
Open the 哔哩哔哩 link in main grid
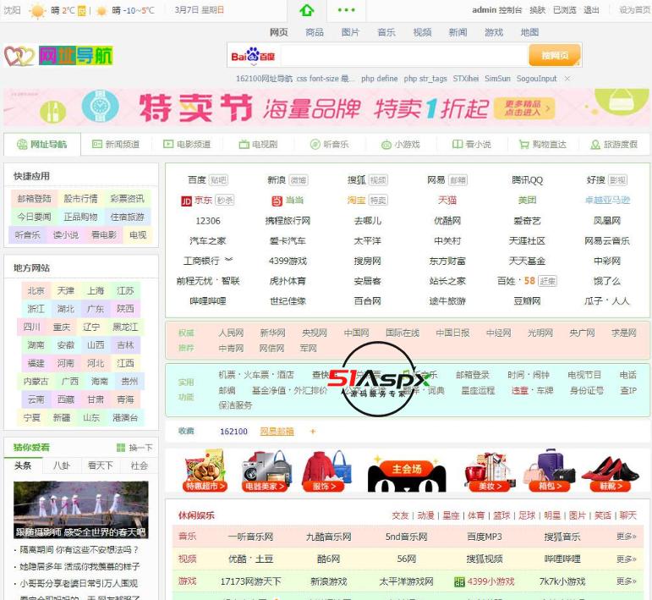[208, 300]
